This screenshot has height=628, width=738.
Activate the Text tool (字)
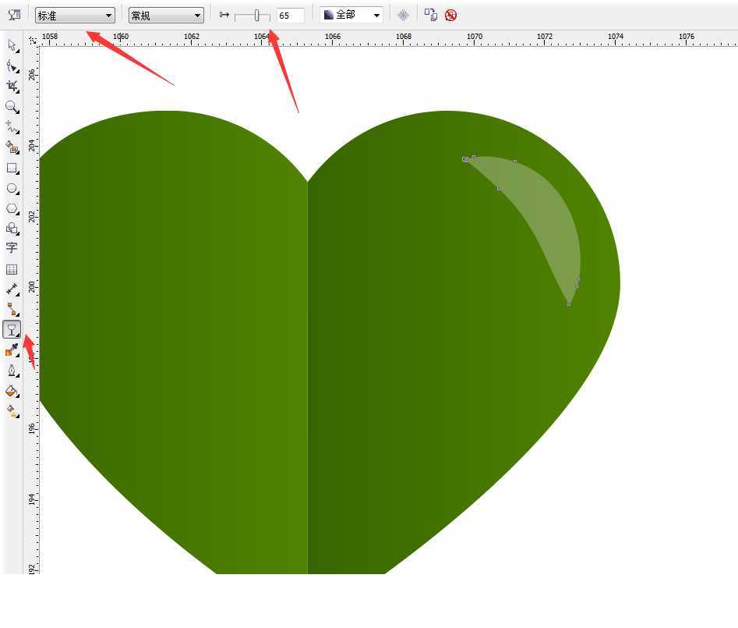point(12,248)
